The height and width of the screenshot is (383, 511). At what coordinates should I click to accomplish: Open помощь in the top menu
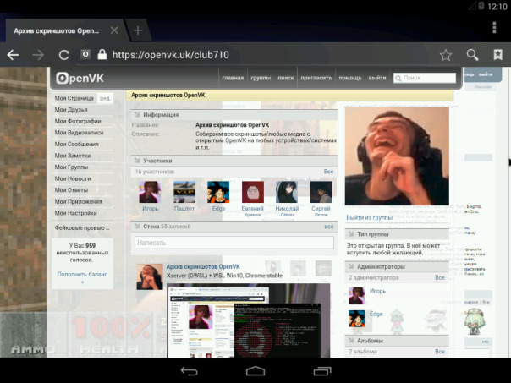pyautogui.click(x=350, y=78)
